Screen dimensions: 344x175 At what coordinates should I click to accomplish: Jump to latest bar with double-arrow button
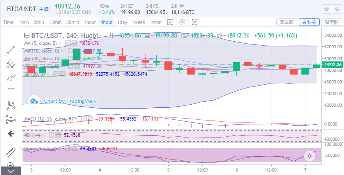tap(310, 156)
